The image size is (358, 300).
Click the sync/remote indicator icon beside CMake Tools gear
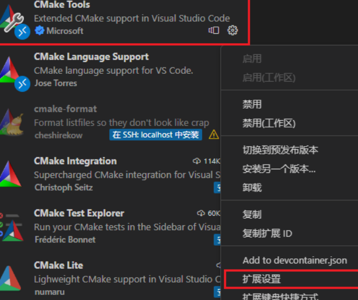click(214, 31)
